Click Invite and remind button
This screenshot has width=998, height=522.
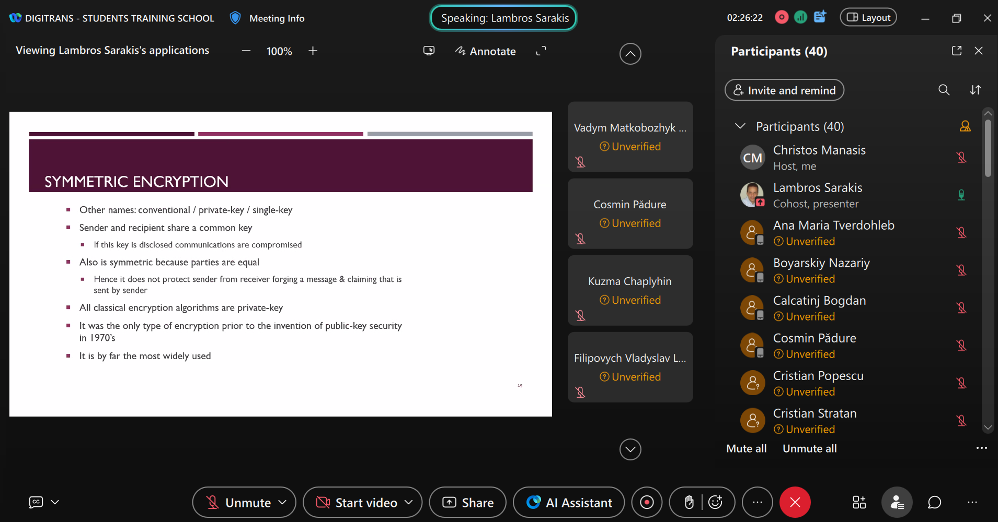click(x=784, y=90)
